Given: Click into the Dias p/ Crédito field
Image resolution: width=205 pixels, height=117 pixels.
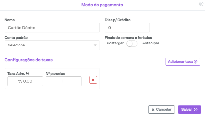Looking at the screenshot, I should pyautogui.click(x=127, y=28).
